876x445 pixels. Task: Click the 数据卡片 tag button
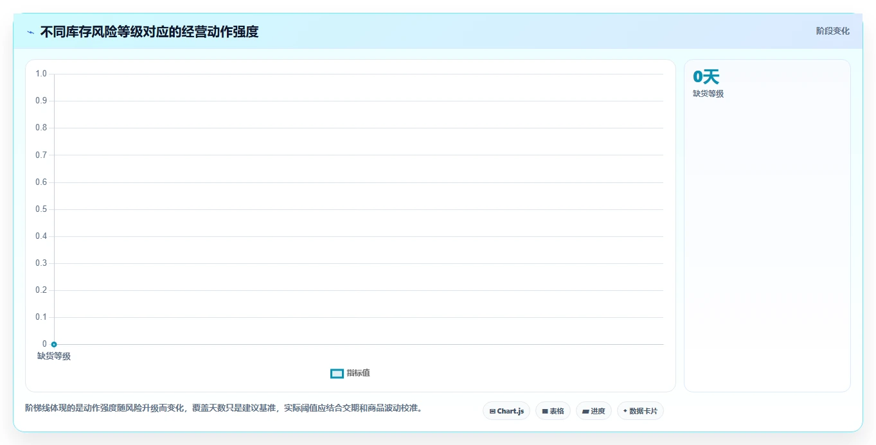point(640,411)
